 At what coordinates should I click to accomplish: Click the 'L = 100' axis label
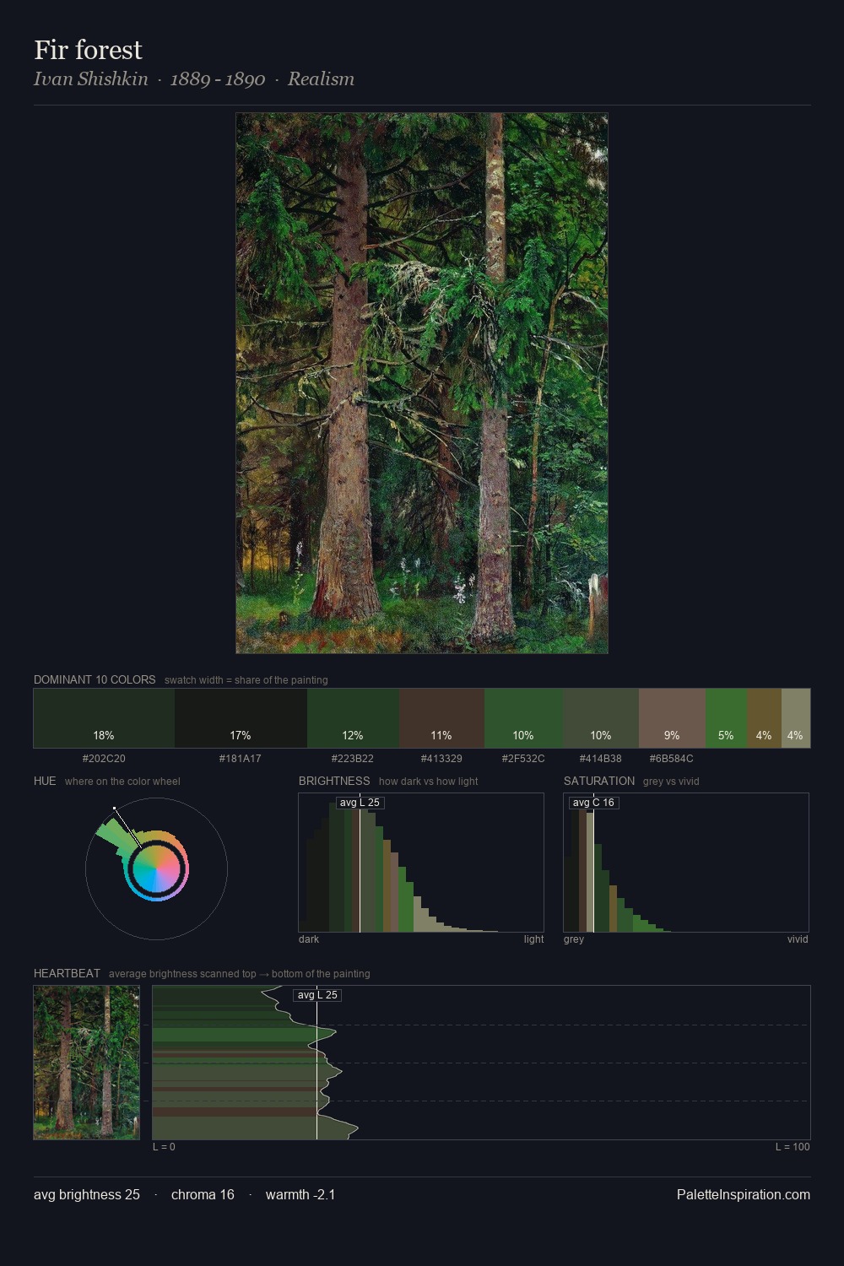tap(793, 1147)
